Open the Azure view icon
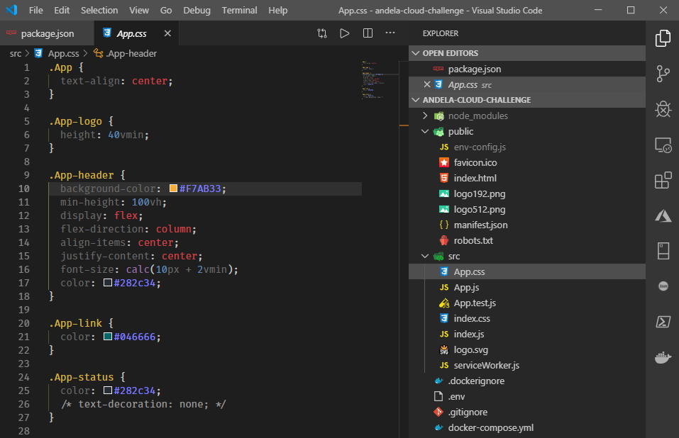 pyautogui.click(x=663, y=215)
